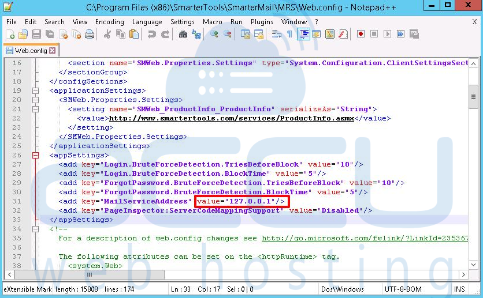This screenshot has width=483, height=298.
Task: Open the Replace dialog icon
Action: (x=196, y=34)
